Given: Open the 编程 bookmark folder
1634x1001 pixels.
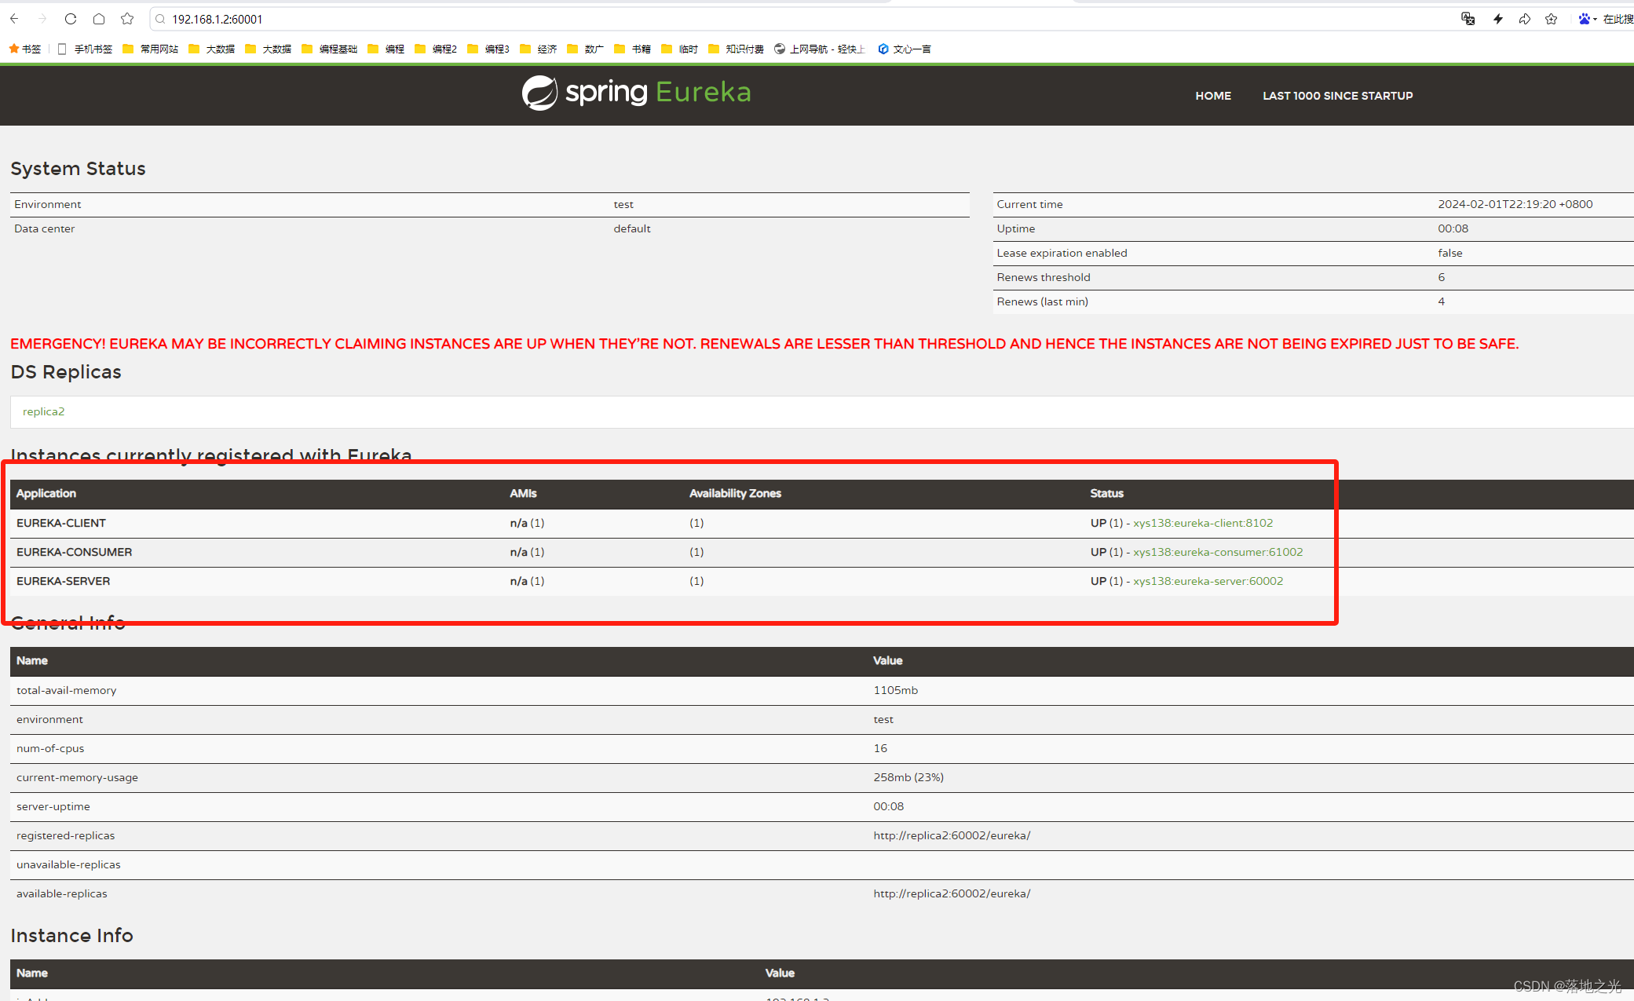Looking at the screenshot, I should tap(386, 49).
